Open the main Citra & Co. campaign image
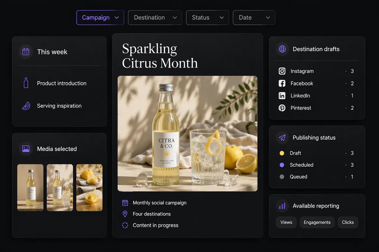Viewport: 379px width, 252px height. coord(188,133)
